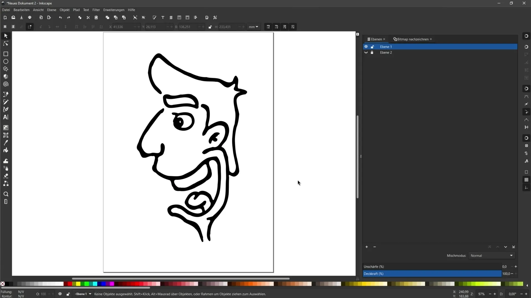Screen dimensions: 531x298
Task: Toggle lock on Ebene 2 layer
Action: pyautogui.click(x=372, y=52)
